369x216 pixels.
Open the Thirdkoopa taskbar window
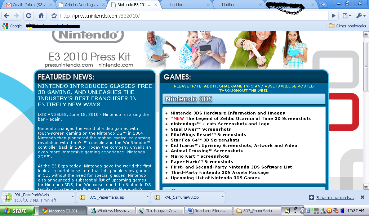tap(160, 211)
